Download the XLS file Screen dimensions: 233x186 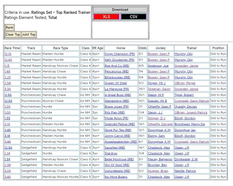point(106,17)
